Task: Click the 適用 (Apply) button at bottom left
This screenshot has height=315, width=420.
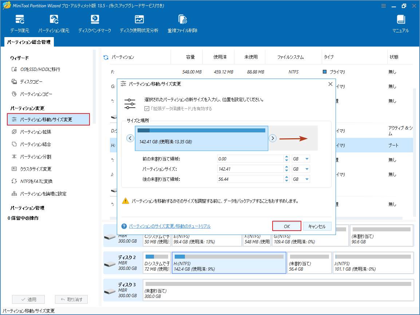Action: coord(28,299)
